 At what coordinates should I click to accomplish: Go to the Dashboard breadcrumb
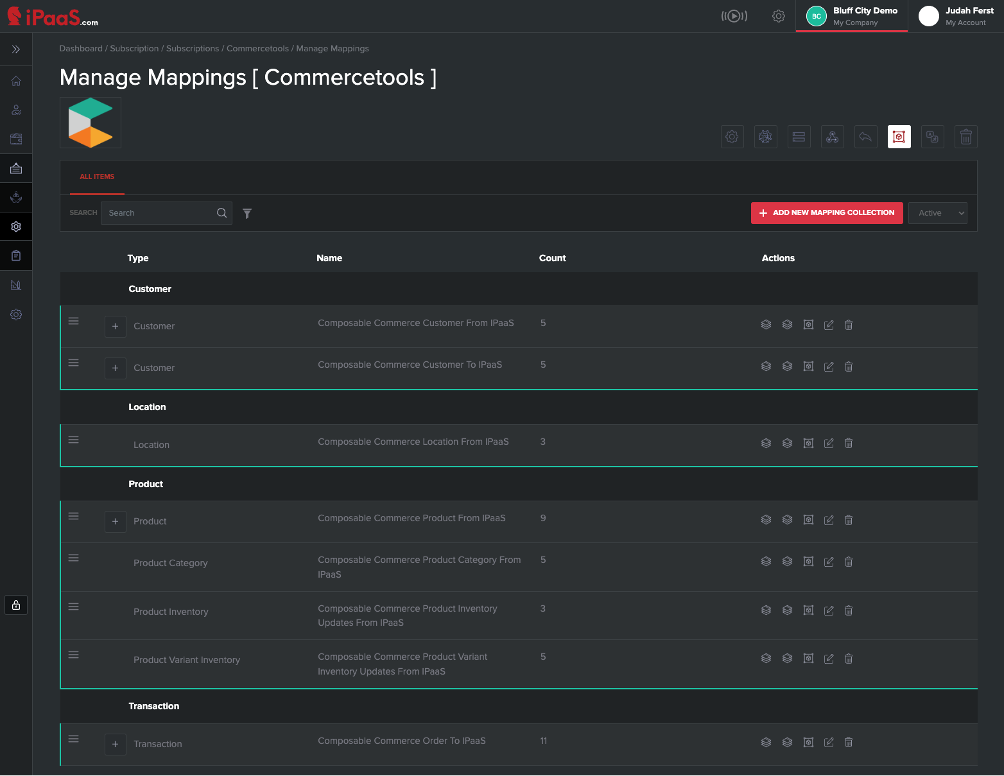point(81,49)
